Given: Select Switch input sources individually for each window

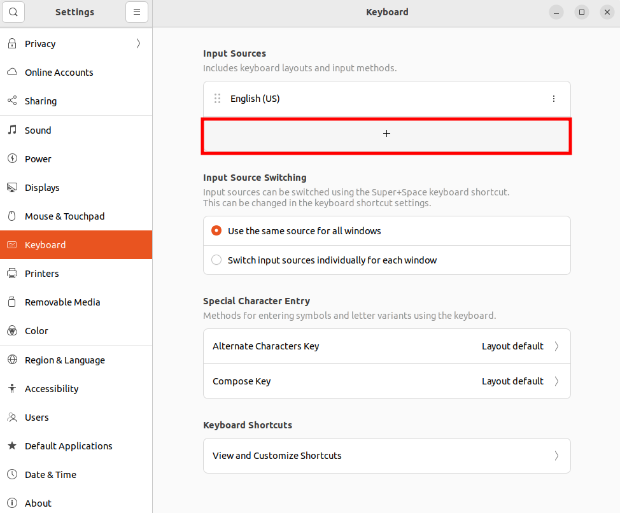Looking at the screenshot, I should point(216,260).
